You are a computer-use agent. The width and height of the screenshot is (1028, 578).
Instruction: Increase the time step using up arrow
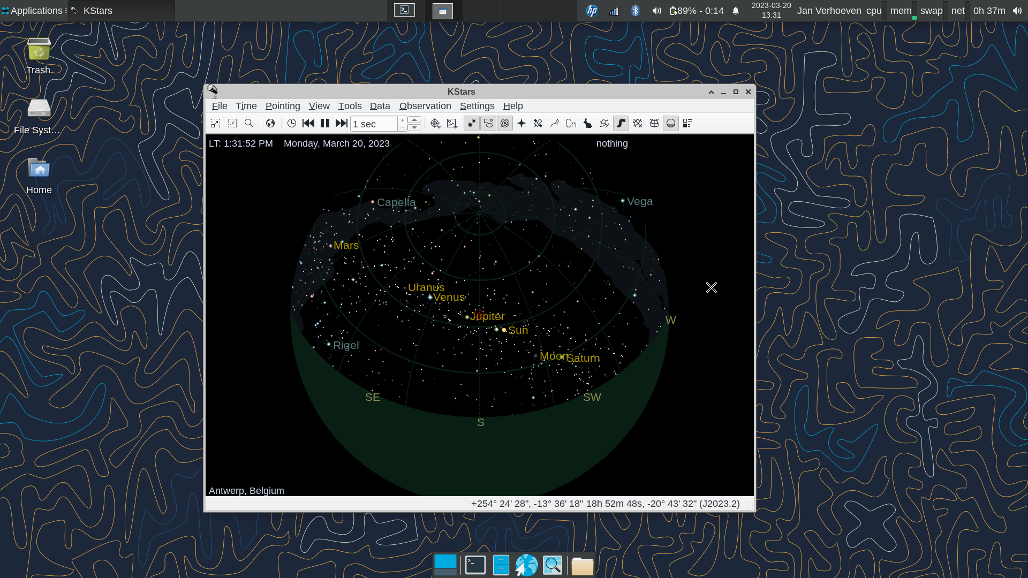point(414,120)
